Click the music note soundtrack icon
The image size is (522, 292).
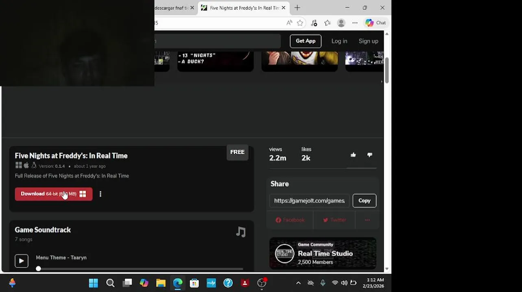click(x=241, y=232)
